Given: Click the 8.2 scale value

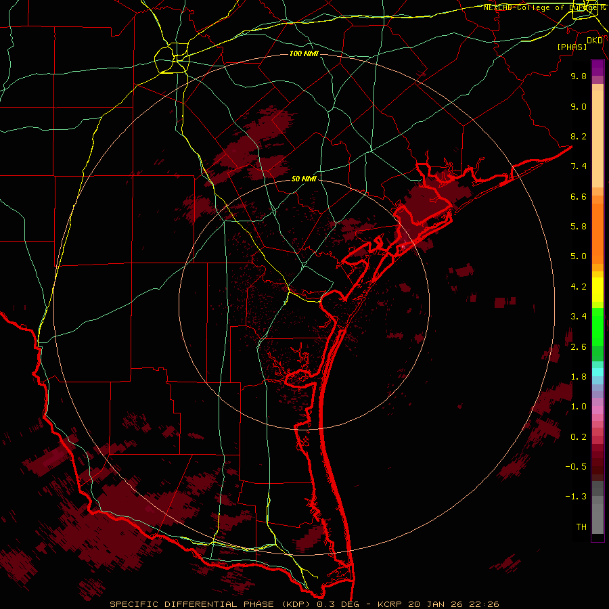Looking at the screenshot, I should tap(579, 136).
